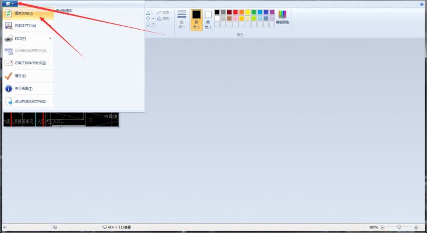The image size is (427, 233).
Task: Pick the dark red color swatch
Action: 229,13
